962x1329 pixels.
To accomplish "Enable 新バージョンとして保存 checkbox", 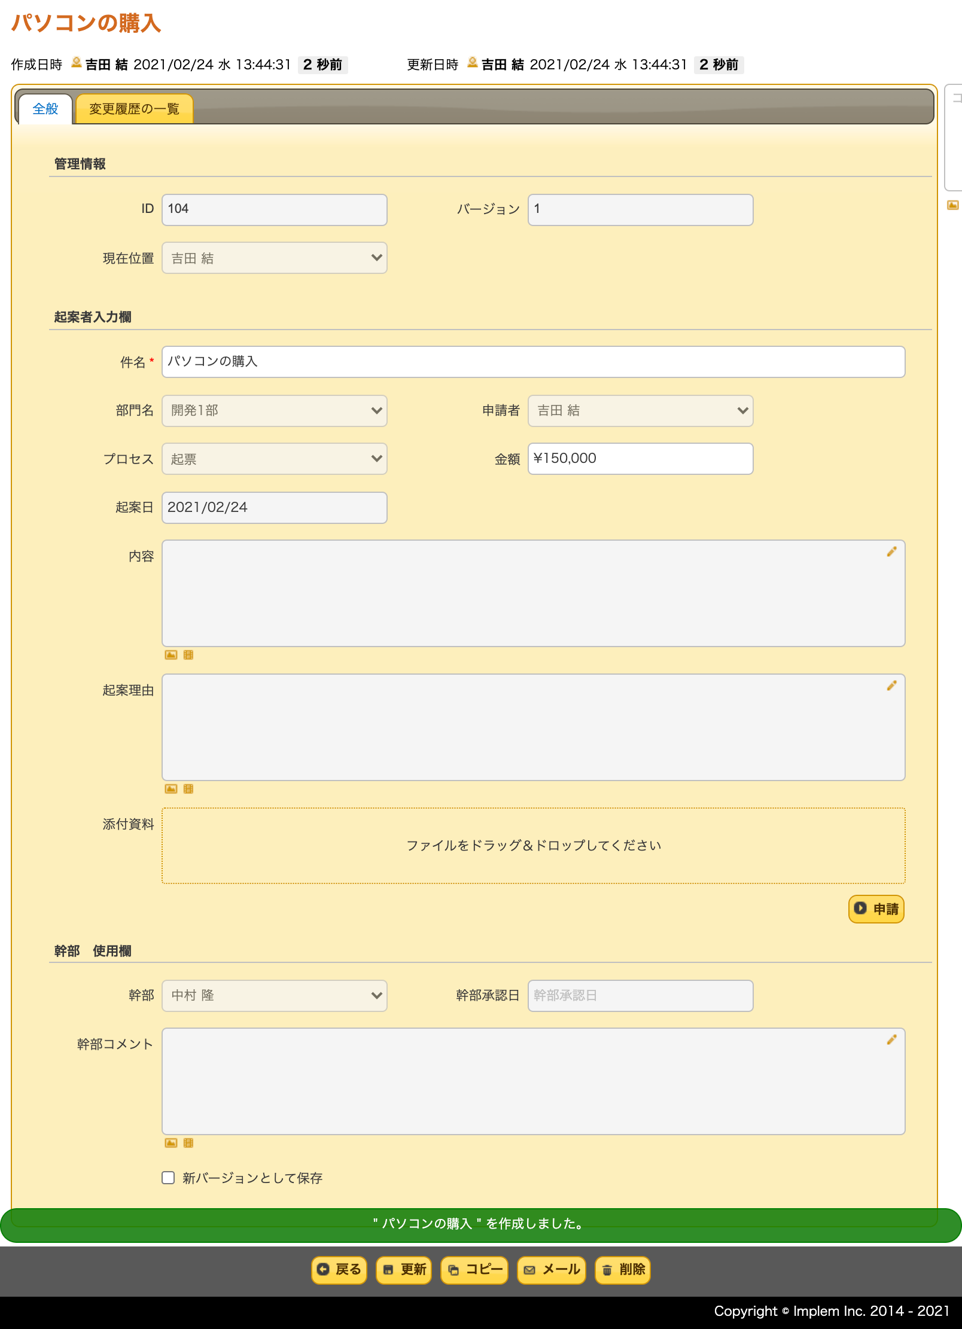I will pos(168,1178).
